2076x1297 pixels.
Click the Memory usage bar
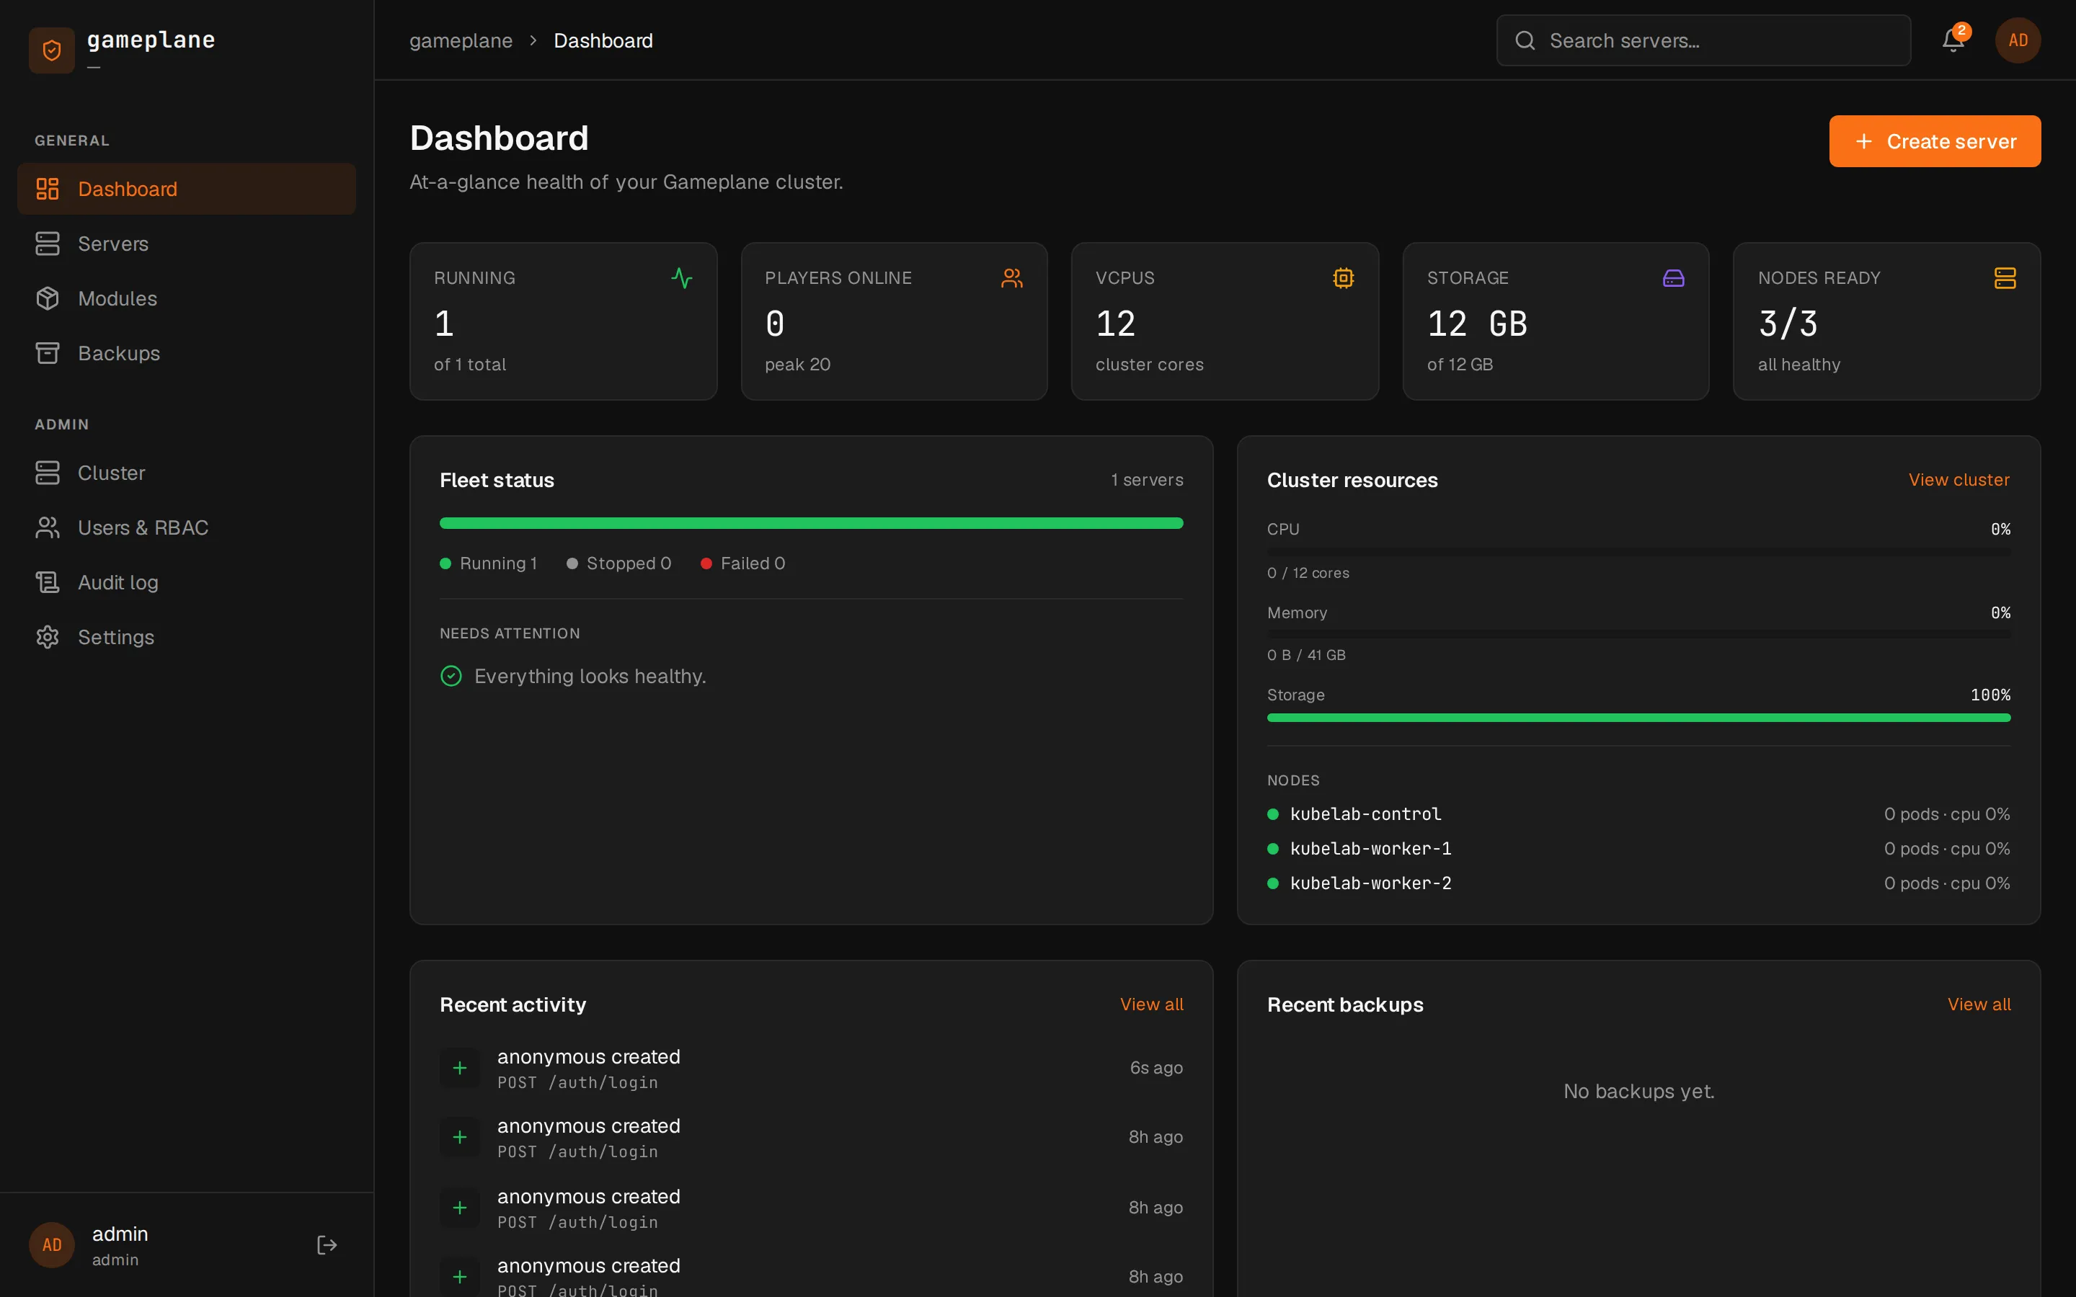[1638, 635]
